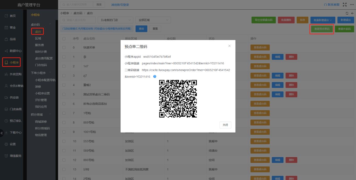Image resolution: width=356 pixels, height=180 pixels.
Task: Open 设置 with the gear icon
Action: 10,144
